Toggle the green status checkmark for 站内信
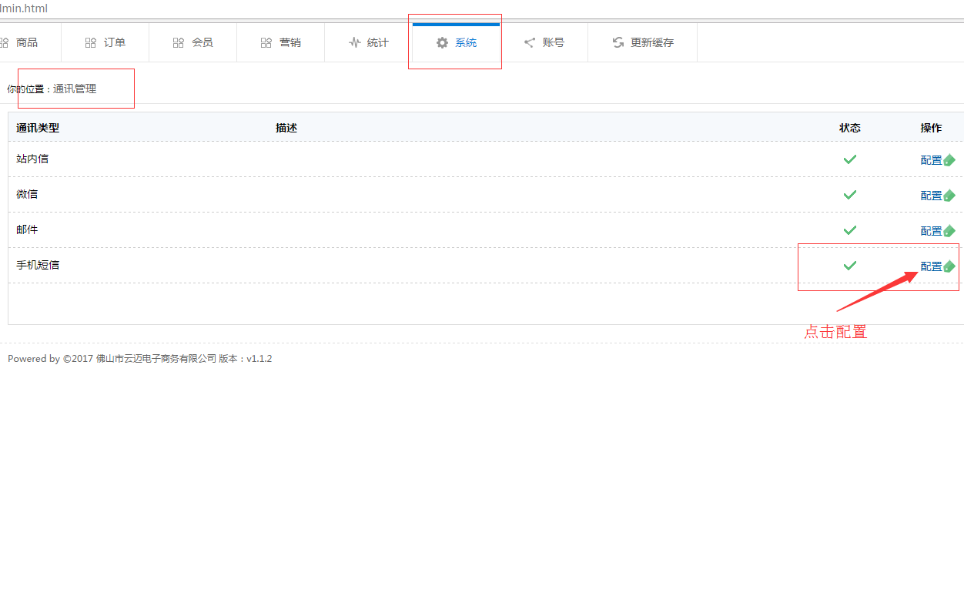 tap(850, 159)
